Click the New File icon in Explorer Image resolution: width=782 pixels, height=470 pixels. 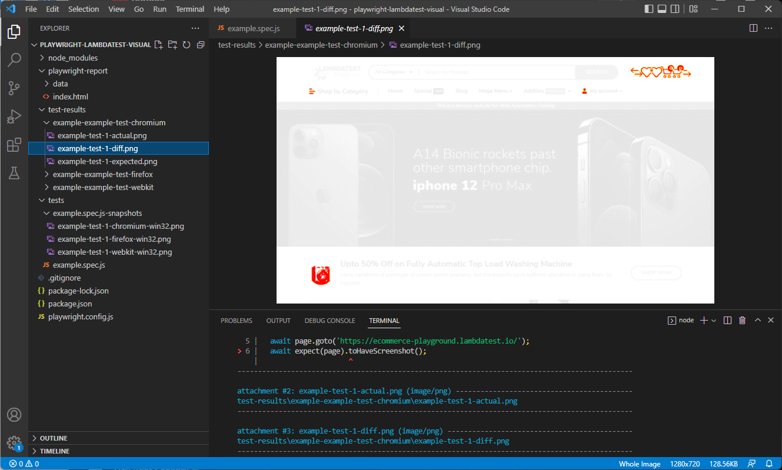tap(158, 45)
